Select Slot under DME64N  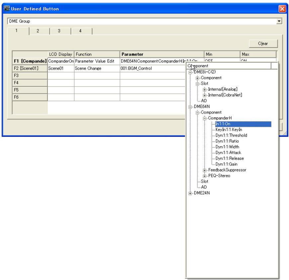click(x=204, y=181)
